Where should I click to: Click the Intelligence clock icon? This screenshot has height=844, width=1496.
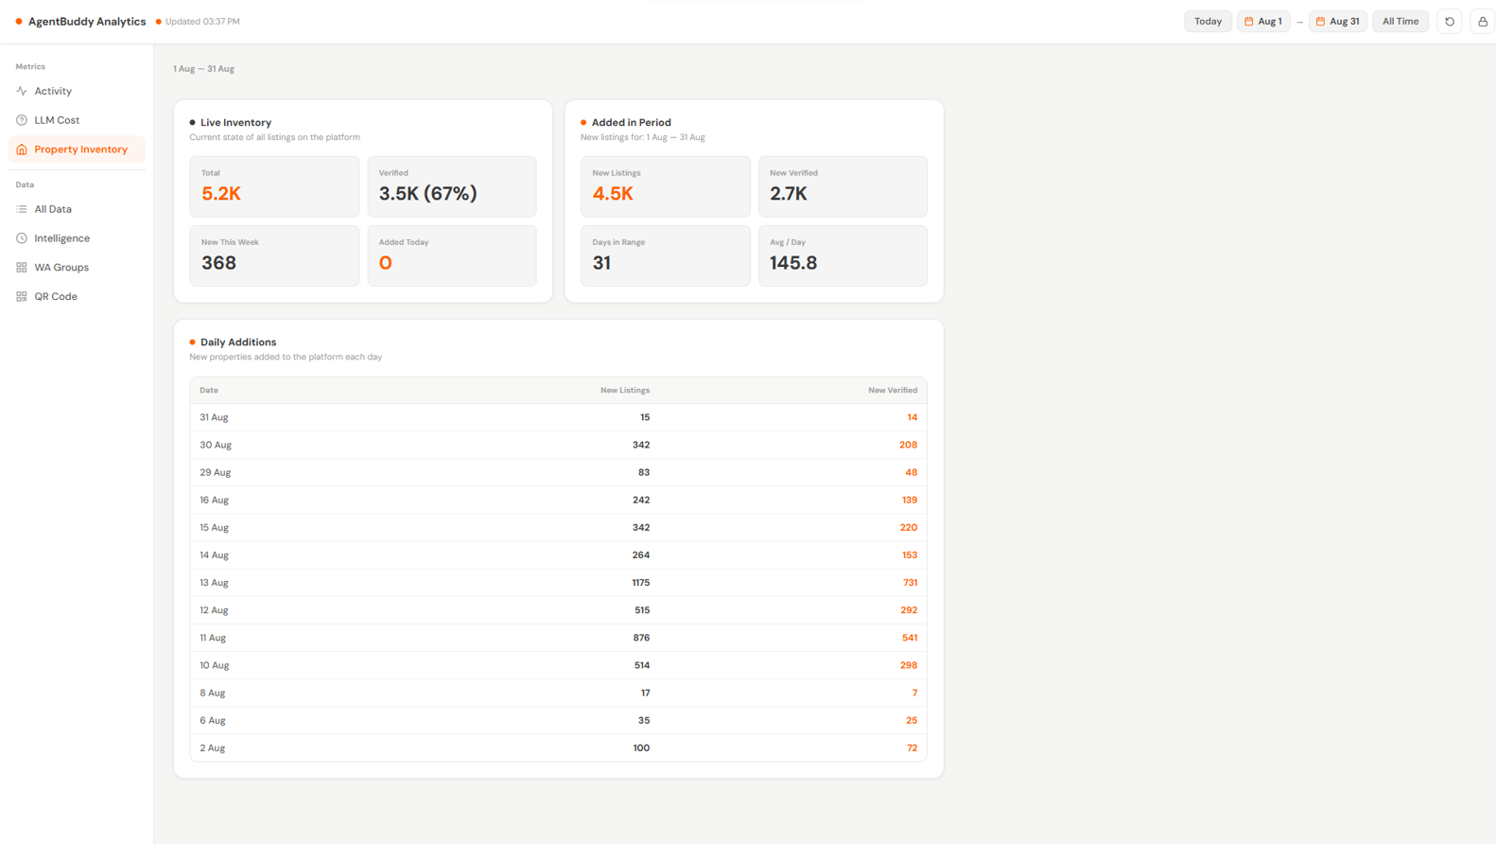tap(22, 238)
